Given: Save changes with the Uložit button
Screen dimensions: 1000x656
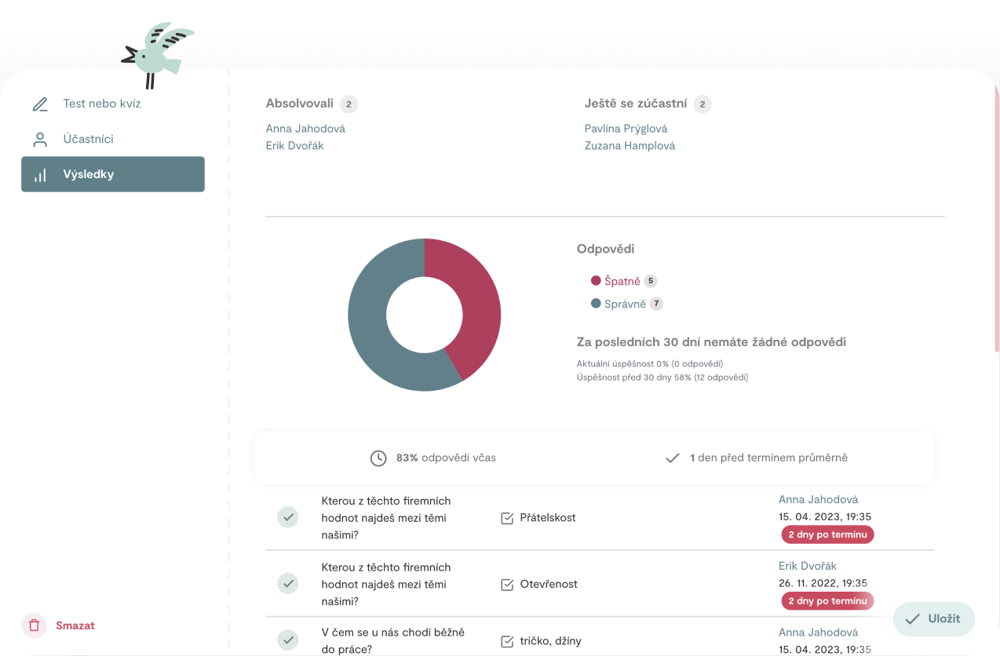Looking at the screenshot, I should click(x=933, y=618).
